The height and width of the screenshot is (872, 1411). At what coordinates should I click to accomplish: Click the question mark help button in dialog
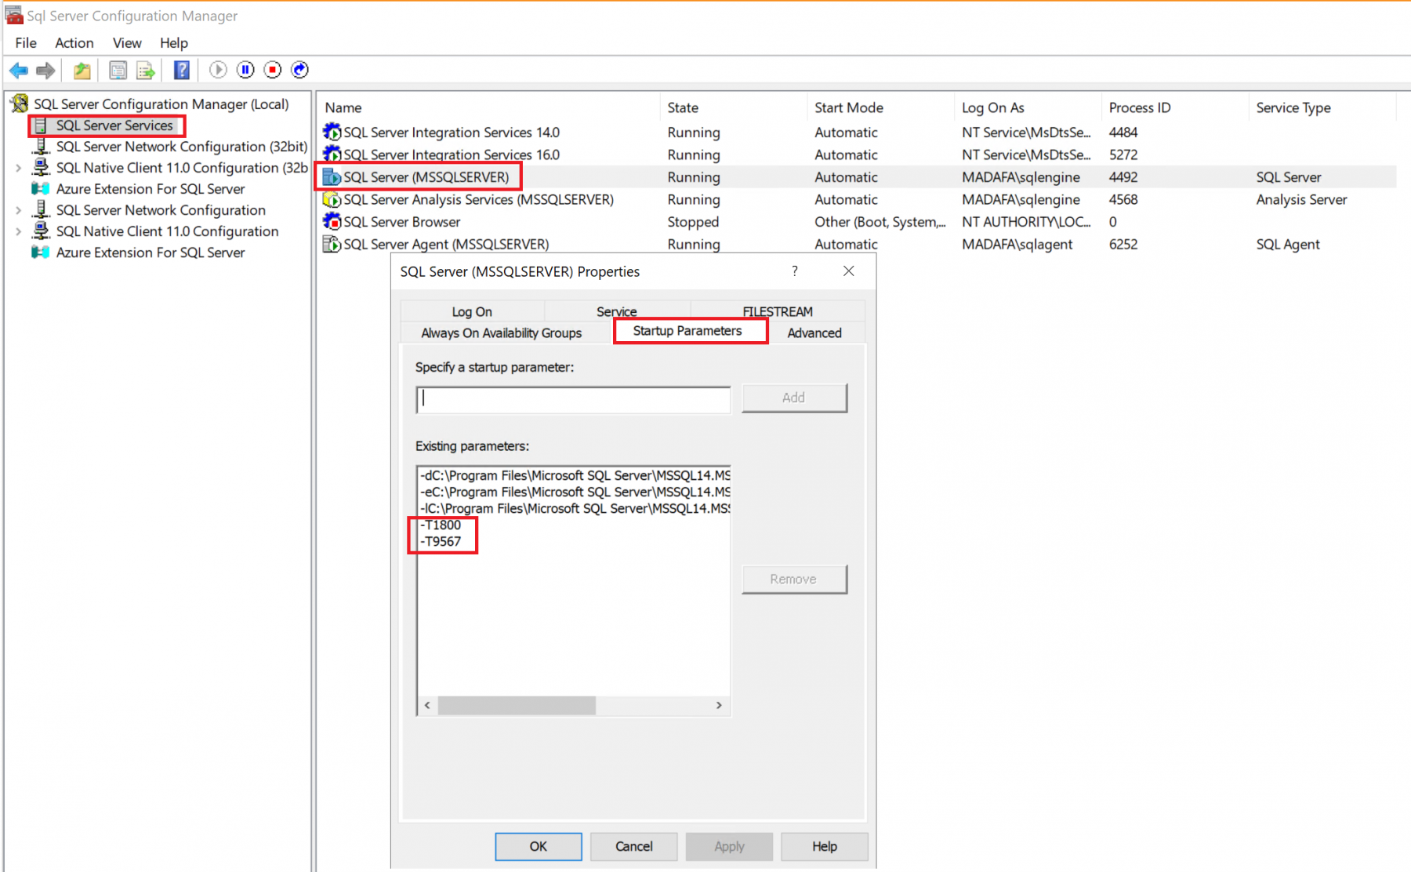click(x=795, y=271)
